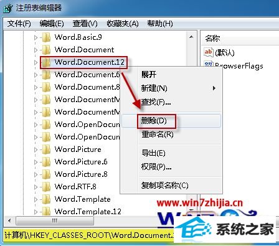Screen dimensions: 279x246
Task: Select the Word.Picture.6 key label
Action: (x=81, y=162)
